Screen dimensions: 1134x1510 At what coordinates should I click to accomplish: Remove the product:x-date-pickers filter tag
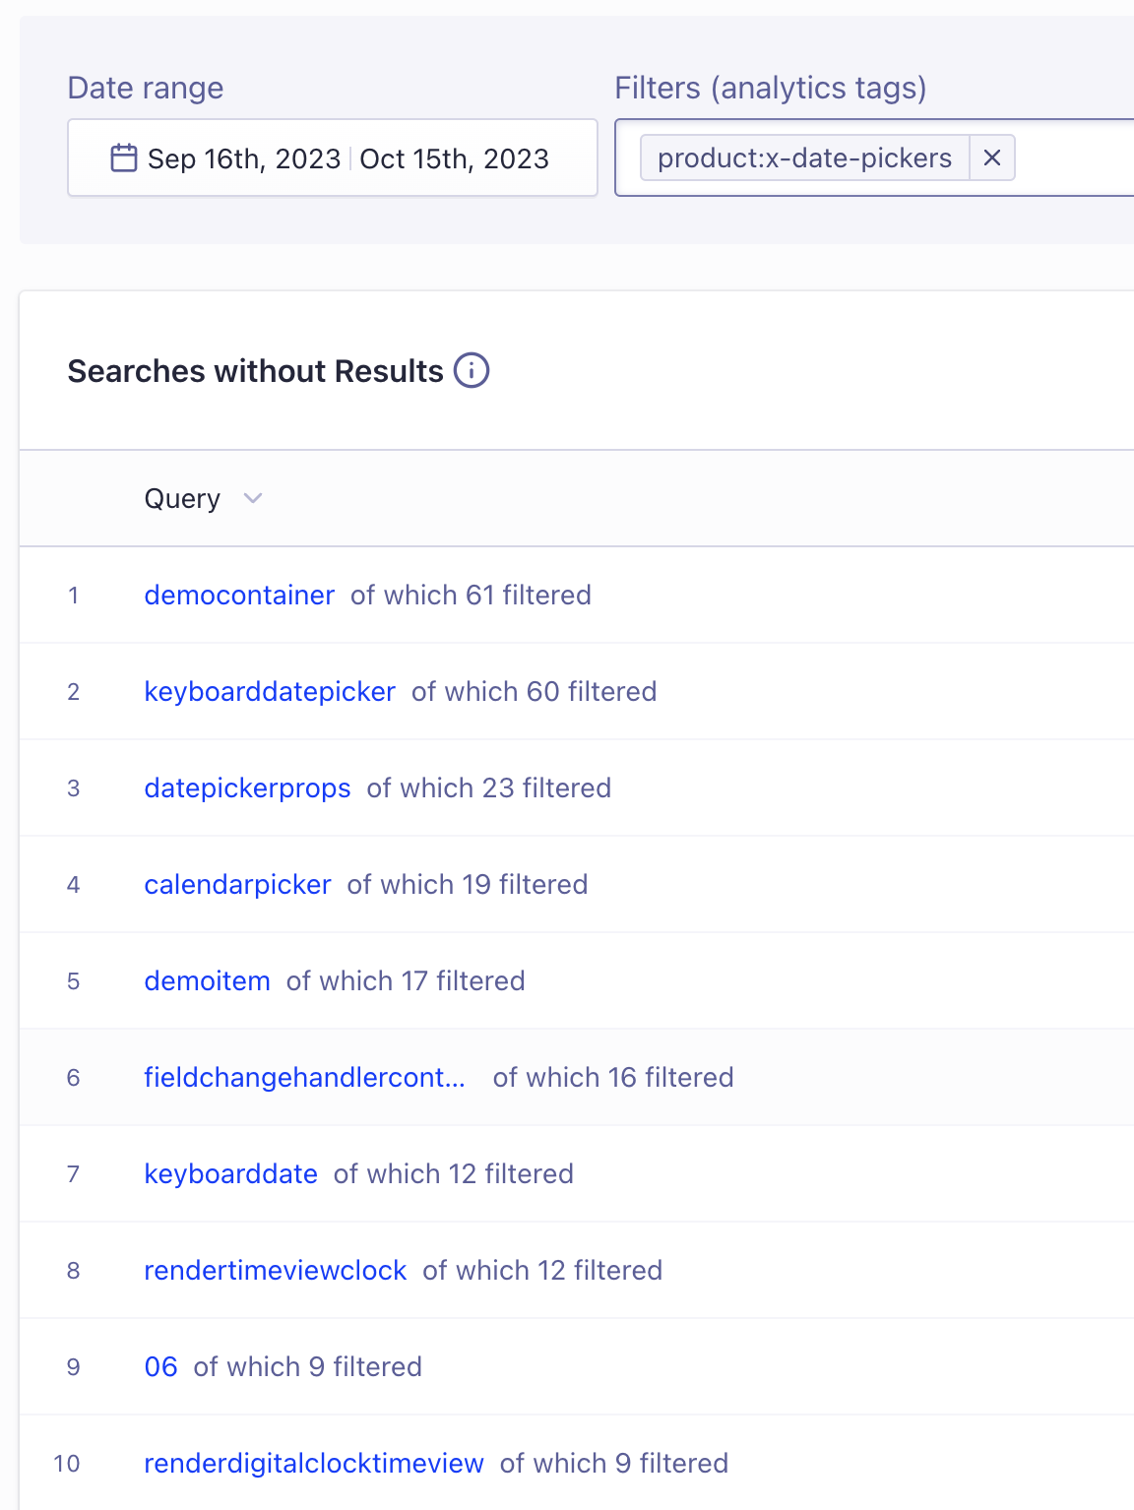pyautogui.click(x=992, y=157)
